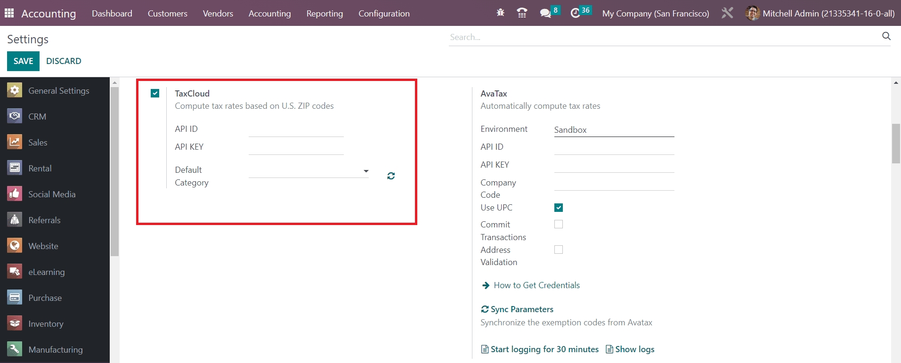Click the TaxCloud API ID field
The image size is (901, 363).
pos(296,129)
